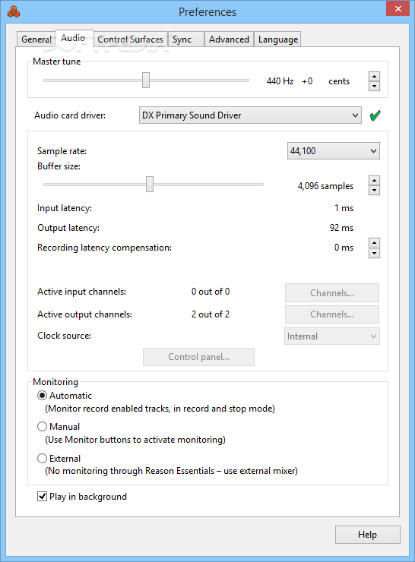The width and height of the screenshot is (415, 562).
Task: Switch to the Language tab
Action: (x=277, y=39)
